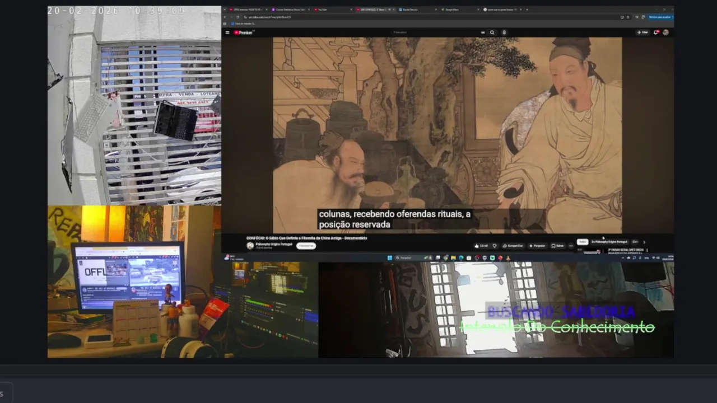Click the YouTube Premium logo
This screenshot has width=717, height=403.
pyautogui.click(x=244, y=32)
